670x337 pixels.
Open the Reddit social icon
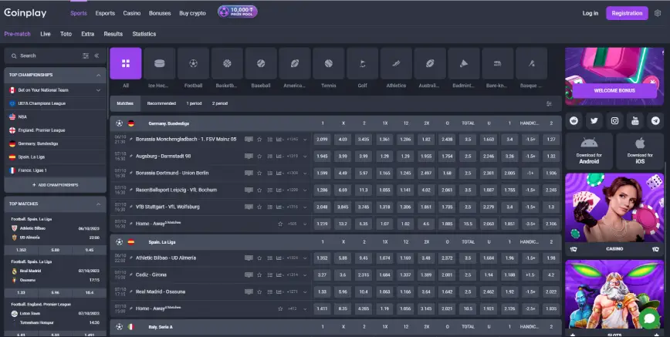click(574, 121)
